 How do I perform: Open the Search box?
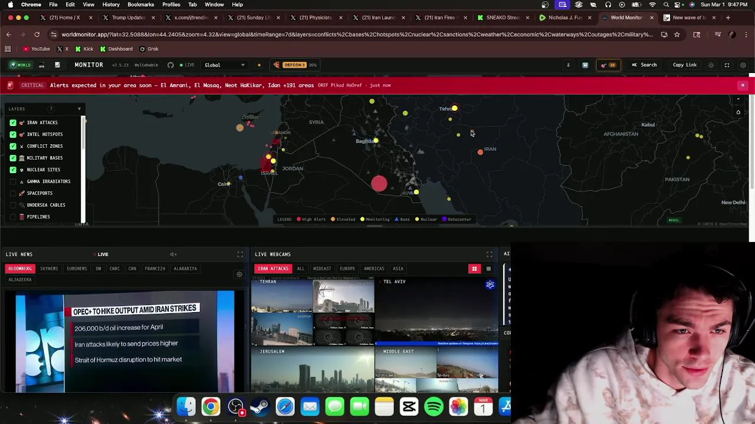point(644,65)
